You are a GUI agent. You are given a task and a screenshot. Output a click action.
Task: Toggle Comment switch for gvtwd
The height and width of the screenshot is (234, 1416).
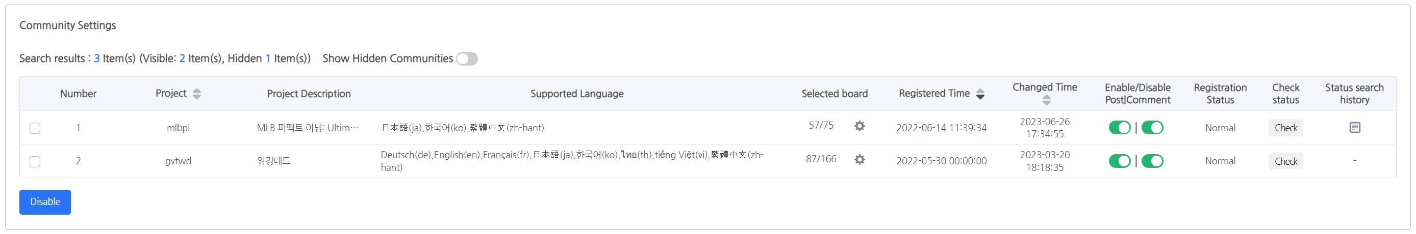[1152, 161]
